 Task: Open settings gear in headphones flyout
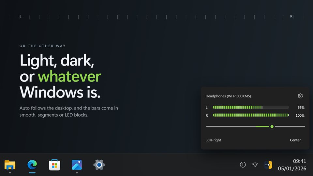(x=300, y=96)
